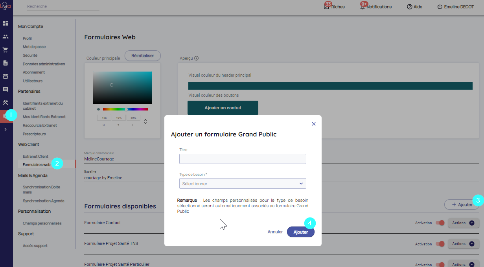Open the dashboard icon in sidebar
The width and height of the screenshot is (484, 267).
point(6,23)
